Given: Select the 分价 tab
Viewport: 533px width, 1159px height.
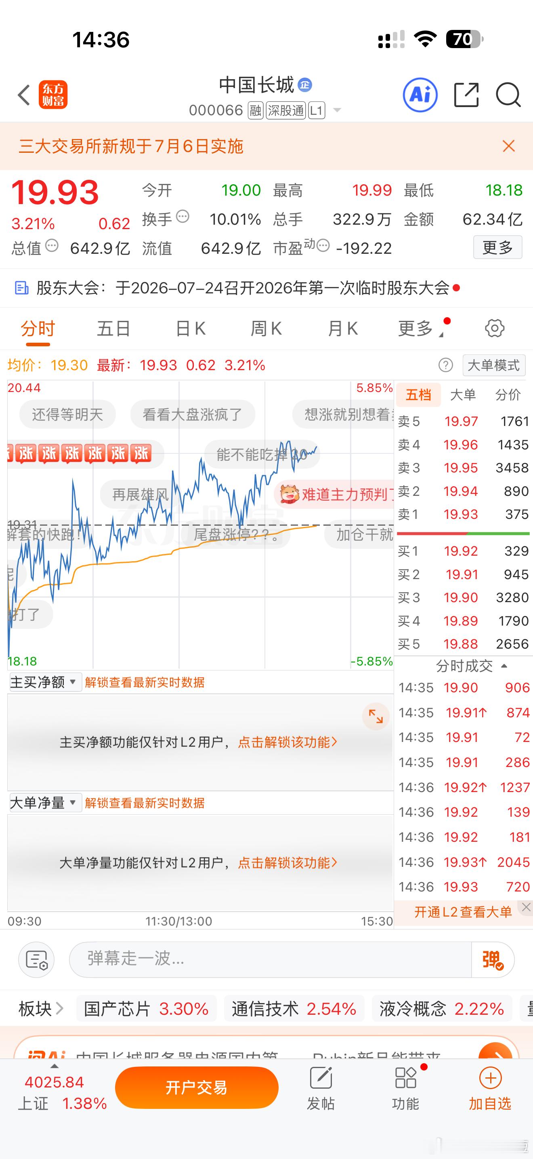Looking at the screenshot, I should coord(508,394).
